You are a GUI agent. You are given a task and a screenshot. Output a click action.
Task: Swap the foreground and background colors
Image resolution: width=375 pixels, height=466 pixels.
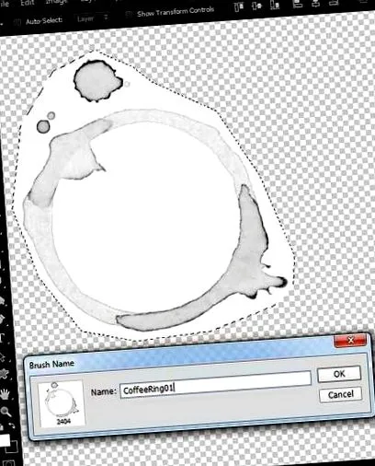click(11, 426)
